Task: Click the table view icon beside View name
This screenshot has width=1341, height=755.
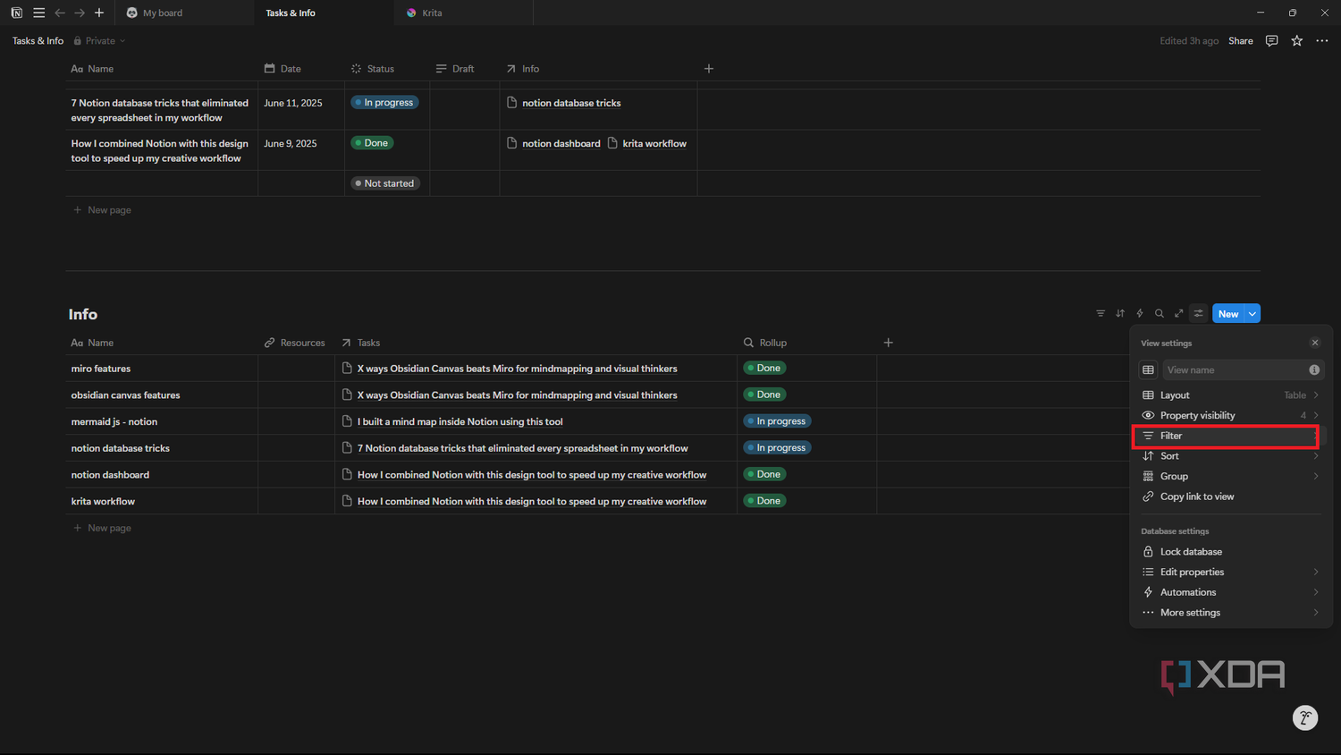Action: point(1149,369)
